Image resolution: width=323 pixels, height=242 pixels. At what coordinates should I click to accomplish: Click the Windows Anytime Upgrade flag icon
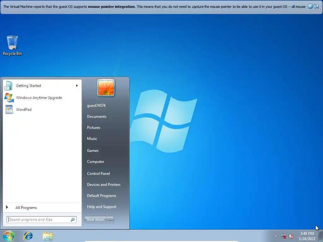(9, 98)
